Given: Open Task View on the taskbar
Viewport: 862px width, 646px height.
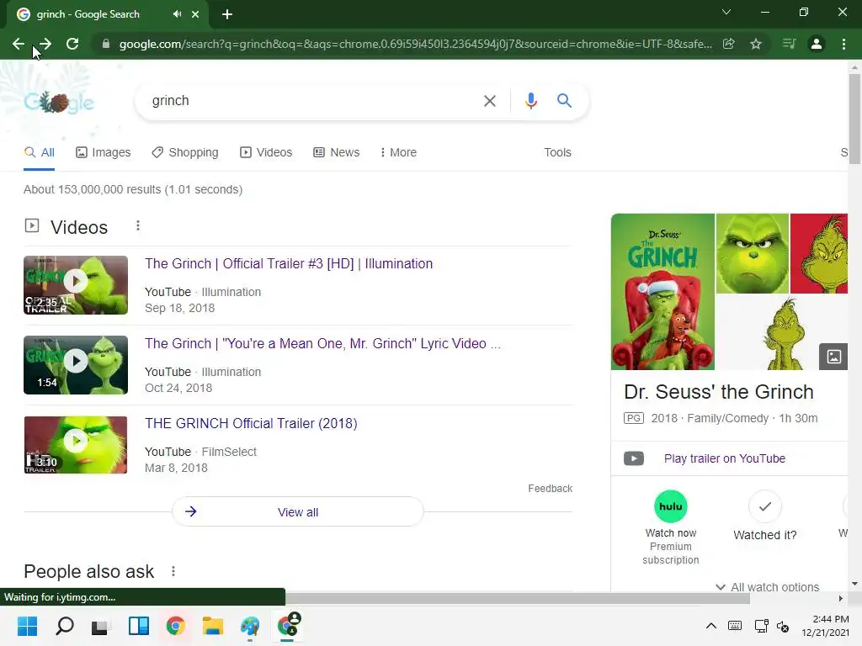Looking at the screenshot, I should (x=99, y=626).
